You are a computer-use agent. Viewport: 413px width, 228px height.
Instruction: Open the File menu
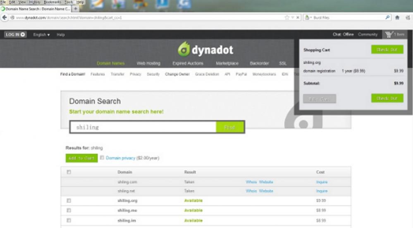point(3,2)
